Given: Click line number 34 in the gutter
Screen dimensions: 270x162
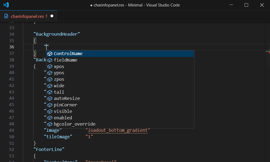Looking at the screenshot, I should point(12,34).
